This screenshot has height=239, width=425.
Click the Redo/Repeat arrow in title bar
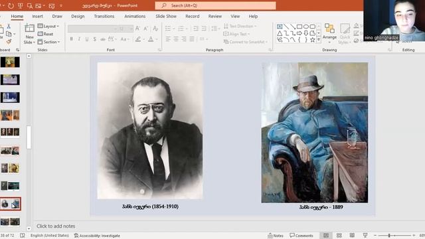click(11, 5)
